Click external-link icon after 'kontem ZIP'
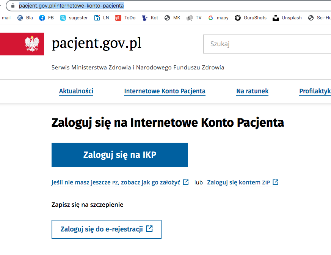 tap(276, 182)
